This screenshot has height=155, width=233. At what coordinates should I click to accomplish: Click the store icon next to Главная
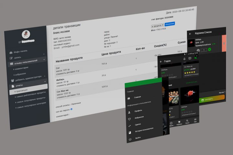coord(129,98)
